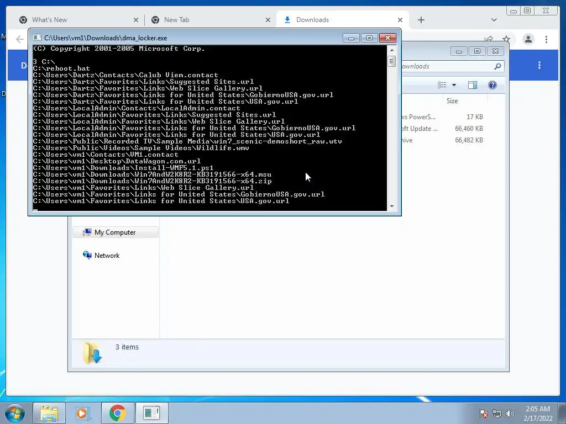
Task: Maximize the dma_locker.exe console window
Action: 369,38
